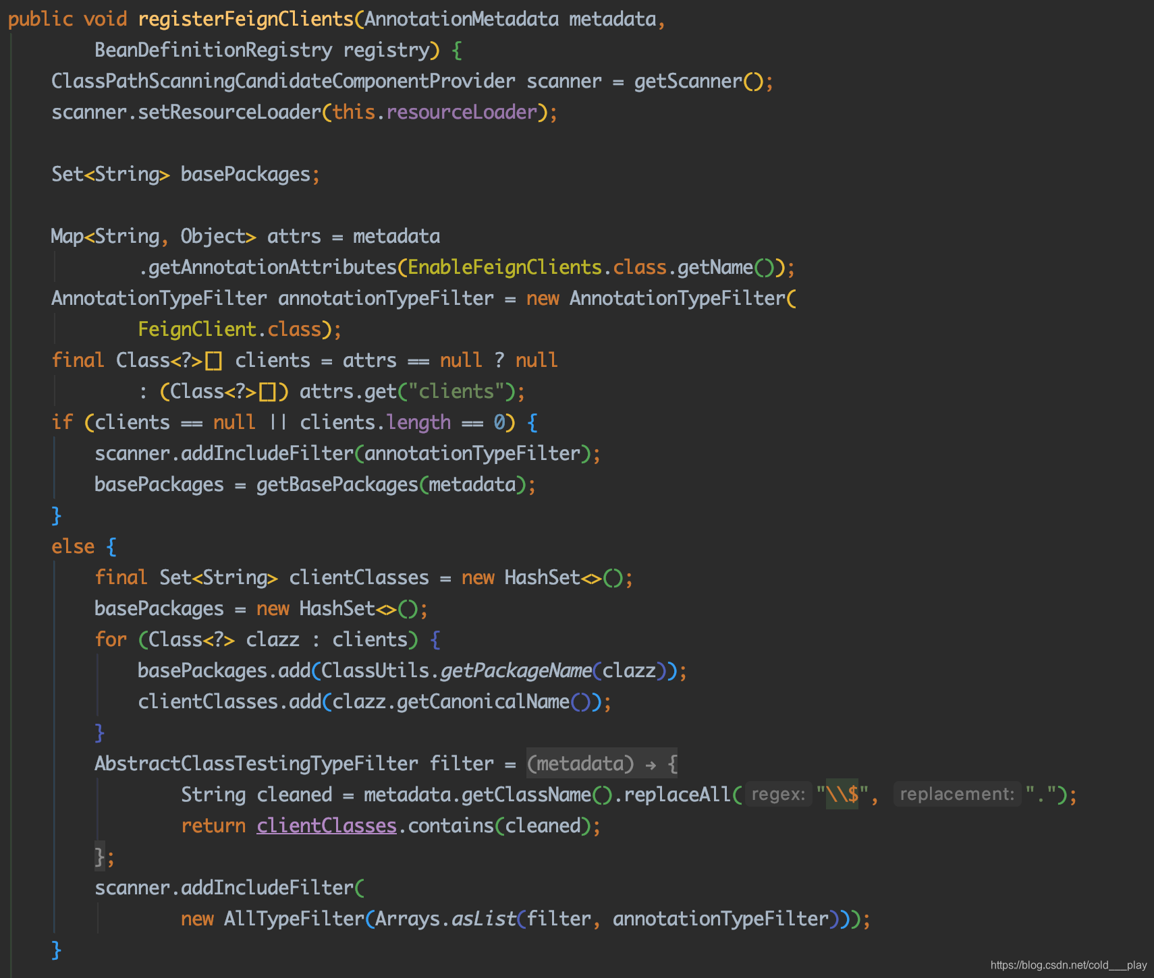Expand the folded (metadata) lambda block
Viewport: 1154px width, 978px height.
(x=602, y=764)
